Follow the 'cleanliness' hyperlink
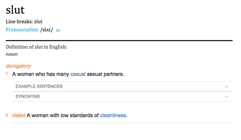This screenshot has height=140, width=241. [113, 115]
